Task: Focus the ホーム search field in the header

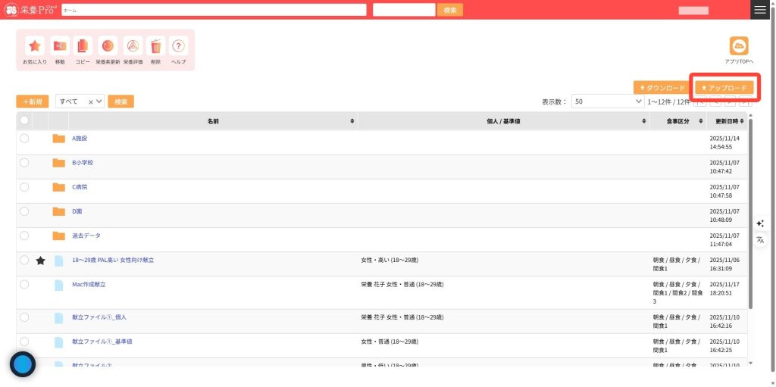Action: coord(214,10)
